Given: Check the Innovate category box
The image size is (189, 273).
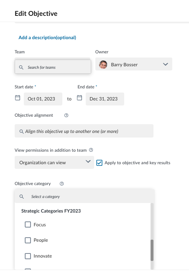Looking at the screenshot, I should [28, 256].
